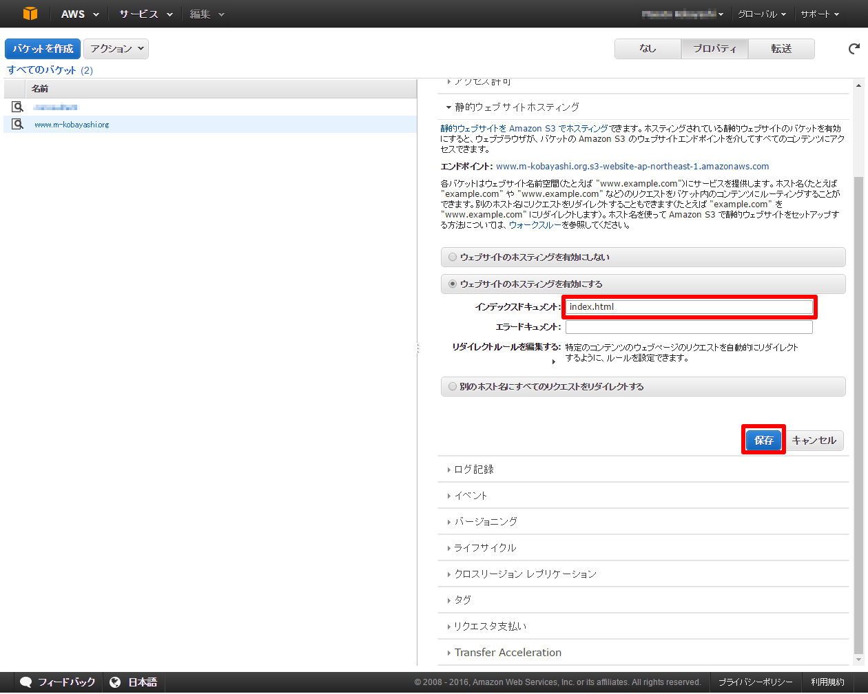Expand the クロスリージョン レプリケーション section
868x694 pixels.
coord(521,574)
